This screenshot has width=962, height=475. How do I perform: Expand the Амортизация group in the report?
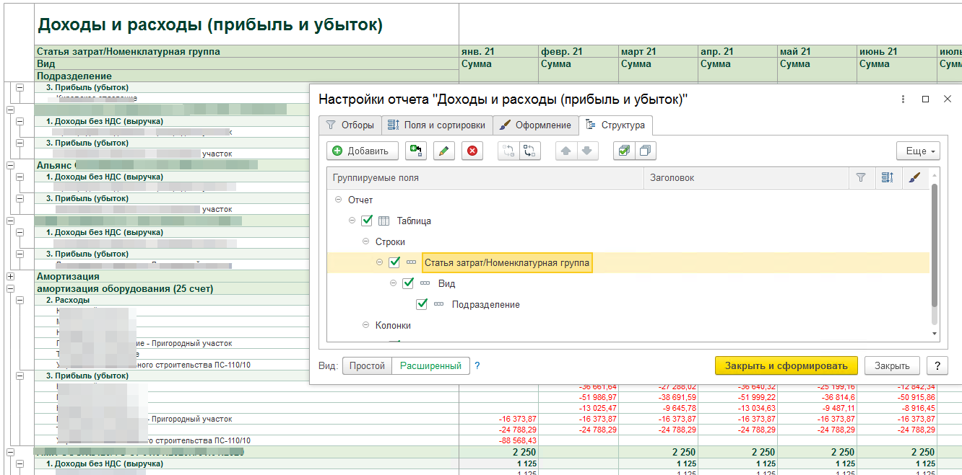[x=10, y=276]
